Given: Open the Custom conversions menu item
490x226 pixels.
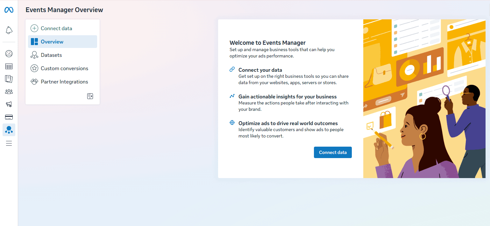Looking at the screenshot, I should [x=62, y=68].
